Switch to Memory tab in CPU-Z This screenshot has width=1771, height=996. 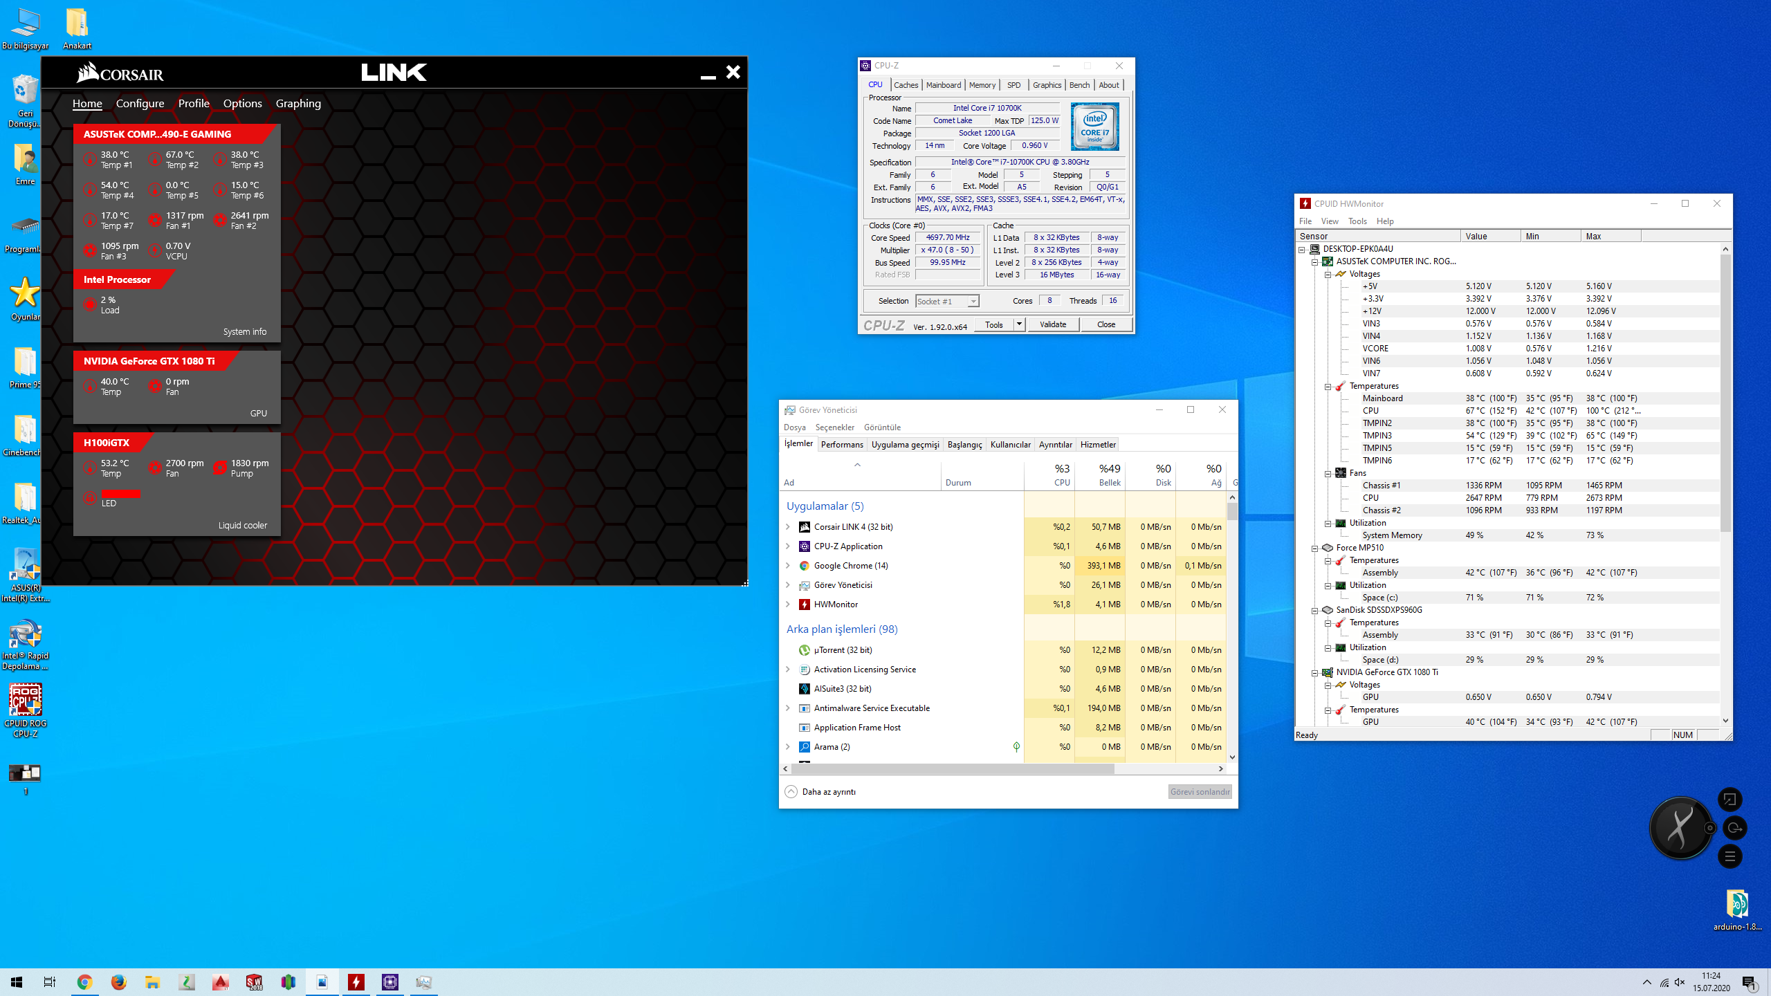pos(982,85)
